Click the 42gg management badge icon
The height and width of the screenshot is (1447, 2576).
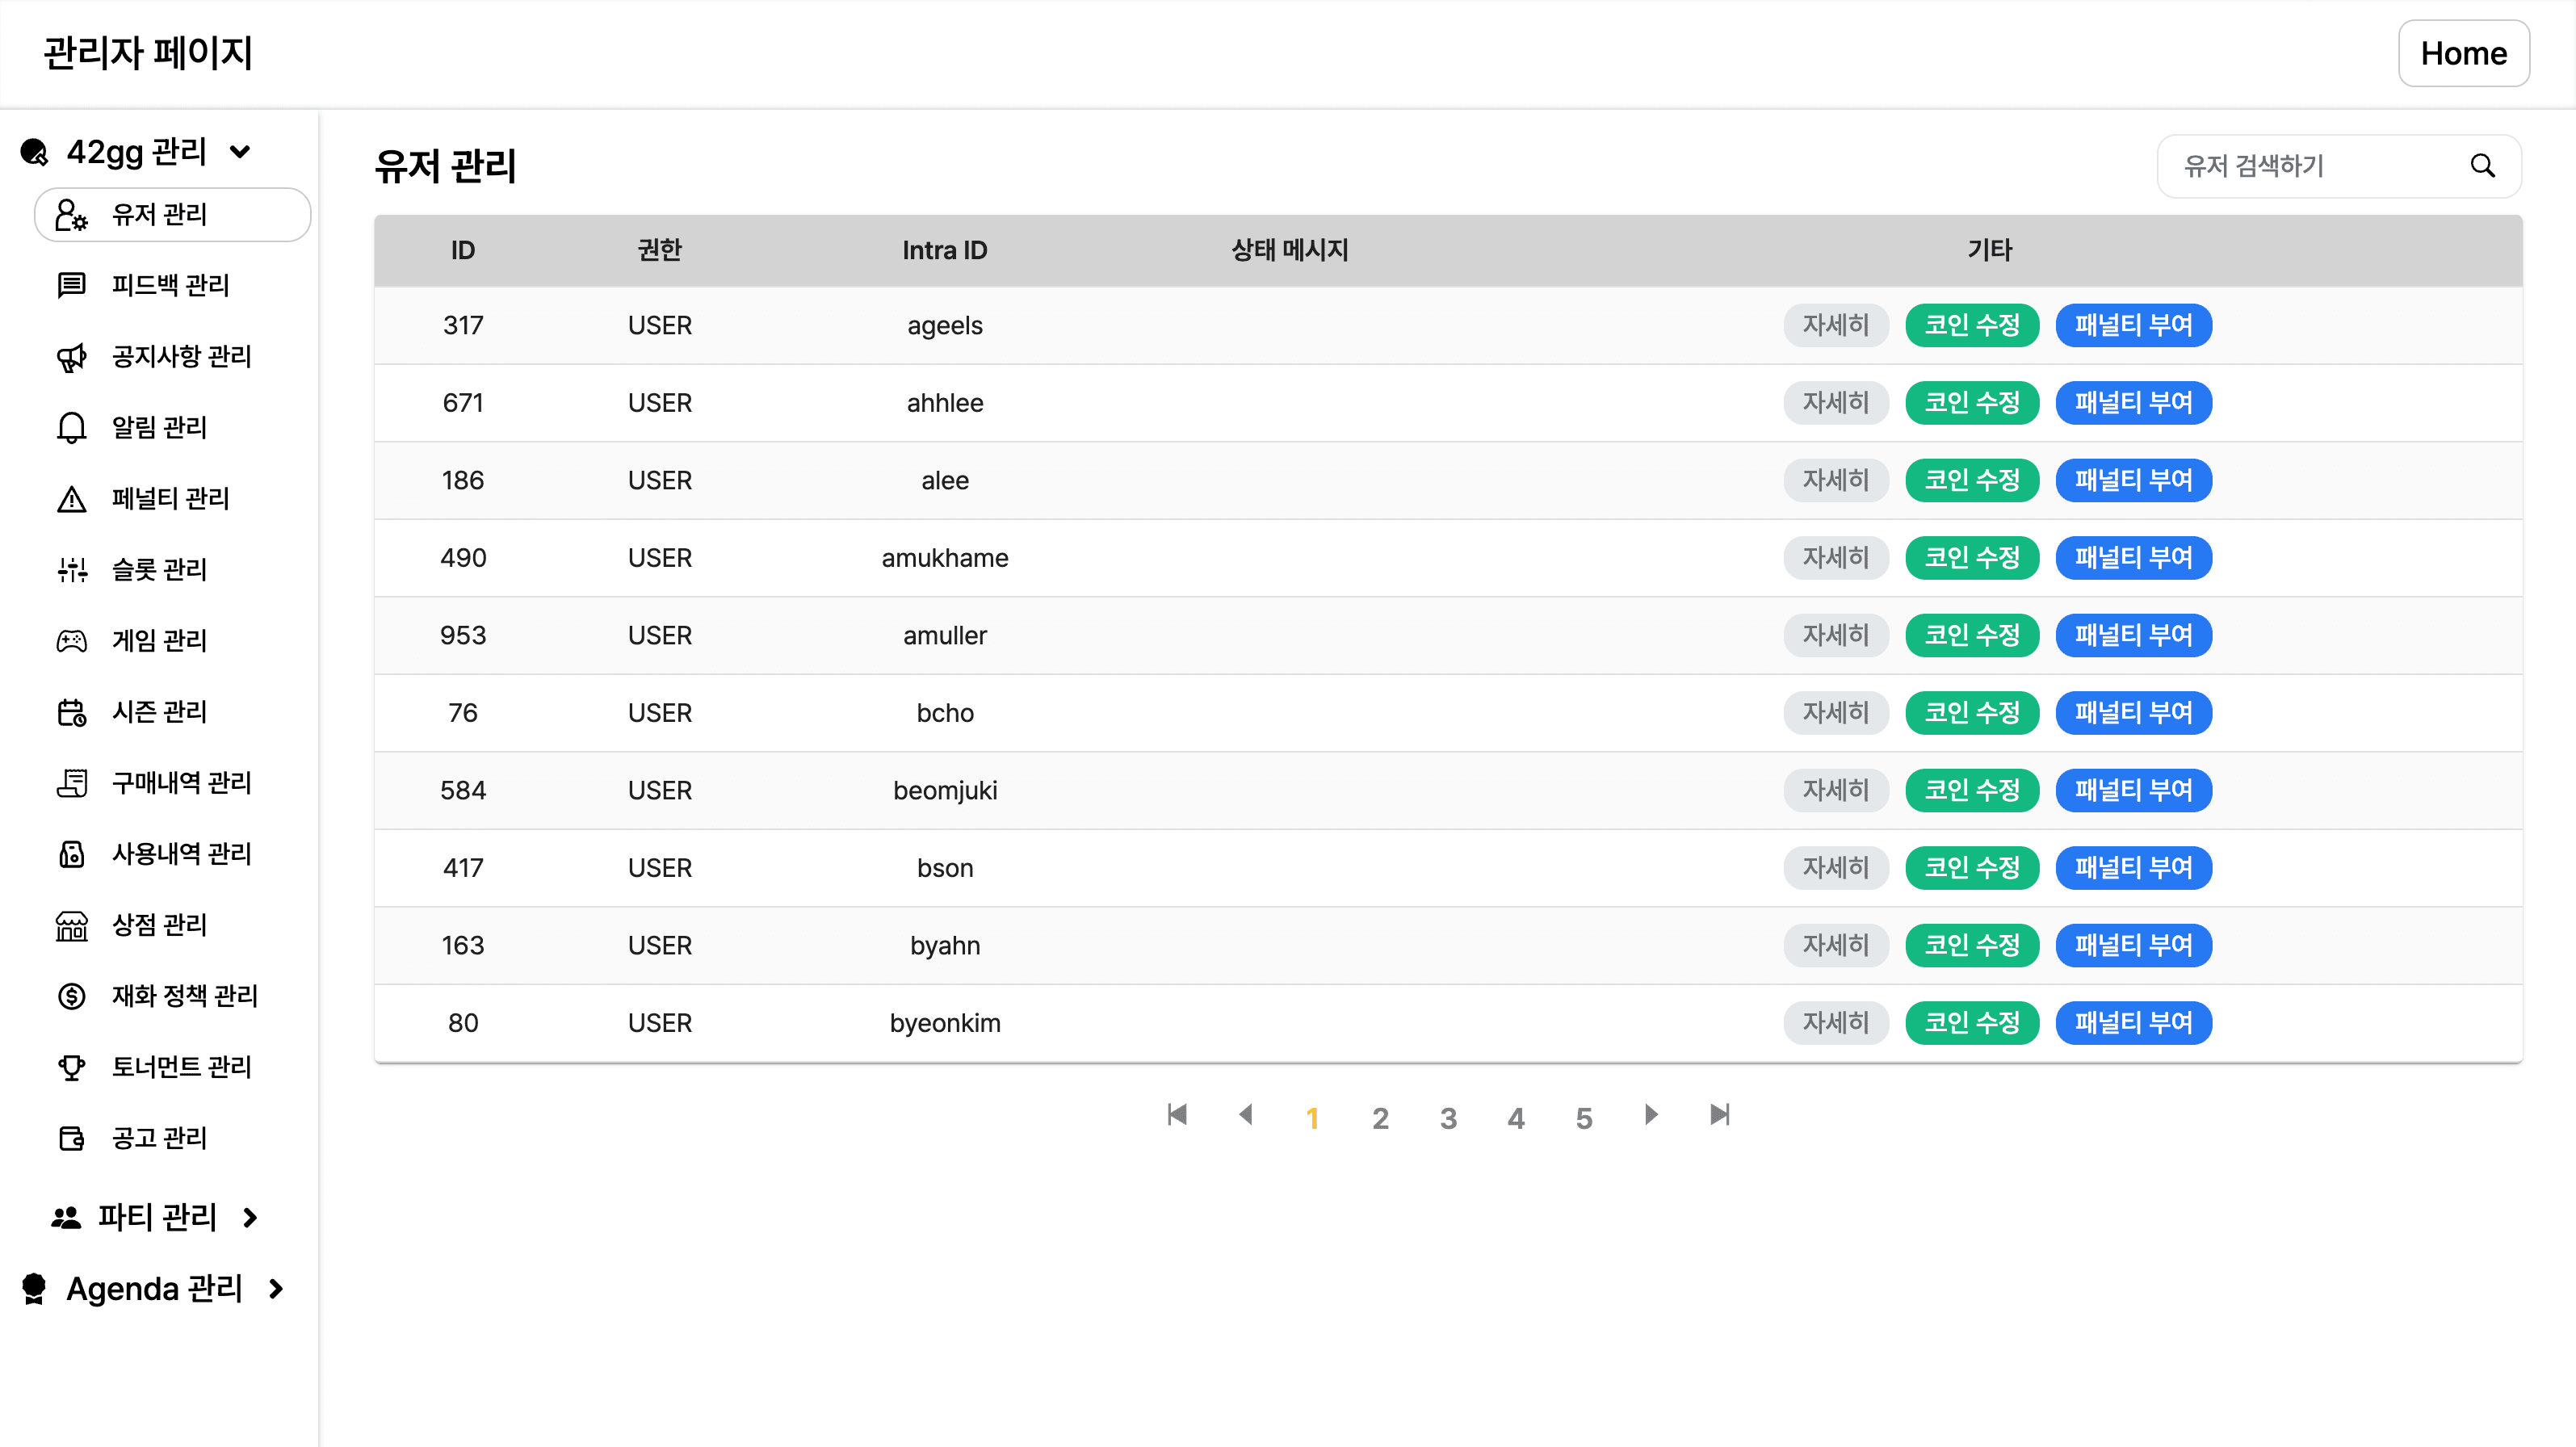coord(34,152)
